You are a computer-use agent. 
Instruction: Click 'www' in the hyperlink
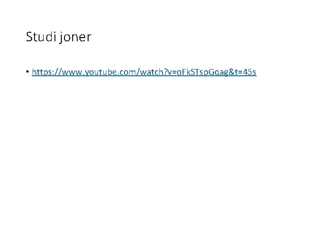[69, 72]
